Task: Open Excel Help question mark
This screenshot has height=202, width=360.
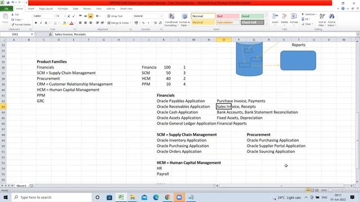Action: (x=343, y=8)
